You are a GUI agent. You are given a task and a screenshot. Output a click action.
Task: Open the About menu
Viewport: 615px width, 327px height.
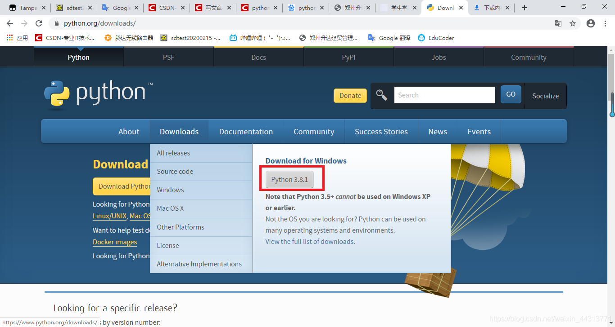click(129, 132)
